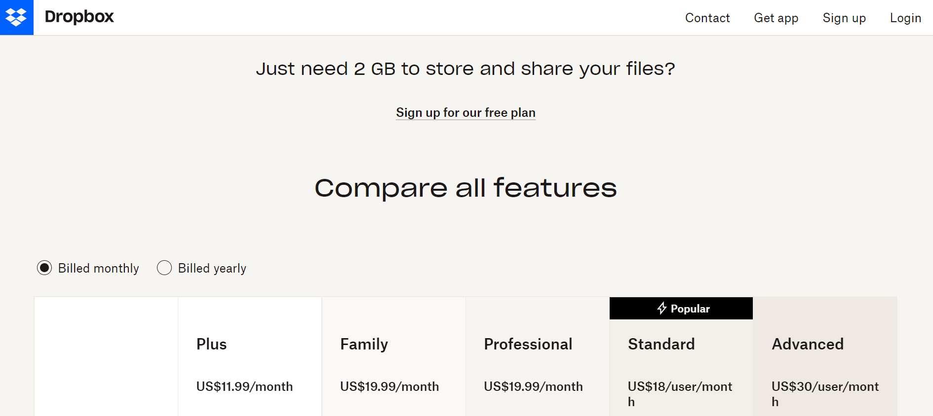Click the Popular badge banner
Image resolution: width=933 pixels, height=416 pixels.
(681, 309)
